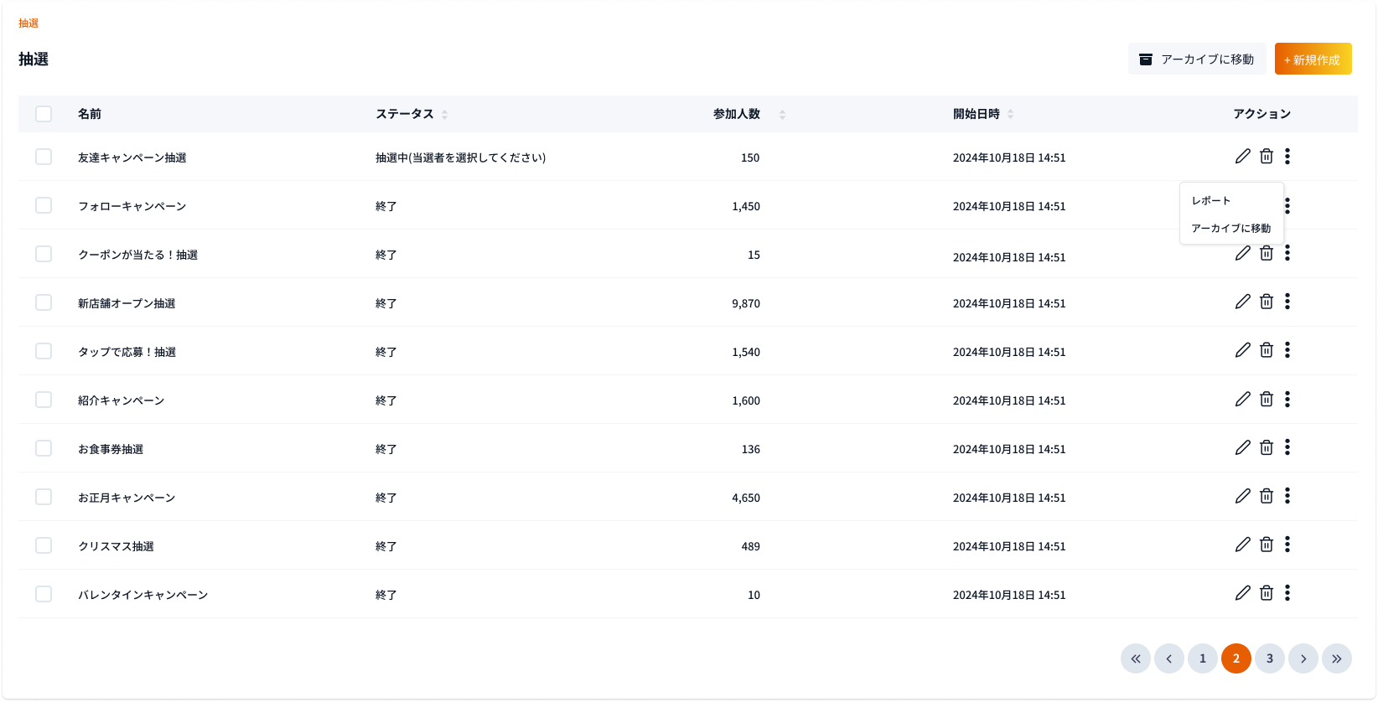The width and height of the screenshot is (1378, 702).
Task: Click trash icon for お食事券抽選
Action: click(1266, 447)
